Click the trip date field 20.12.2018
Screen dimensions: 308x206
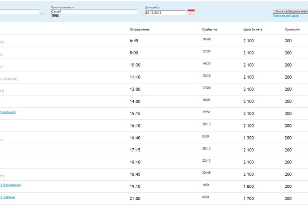[x=165, y=12]
